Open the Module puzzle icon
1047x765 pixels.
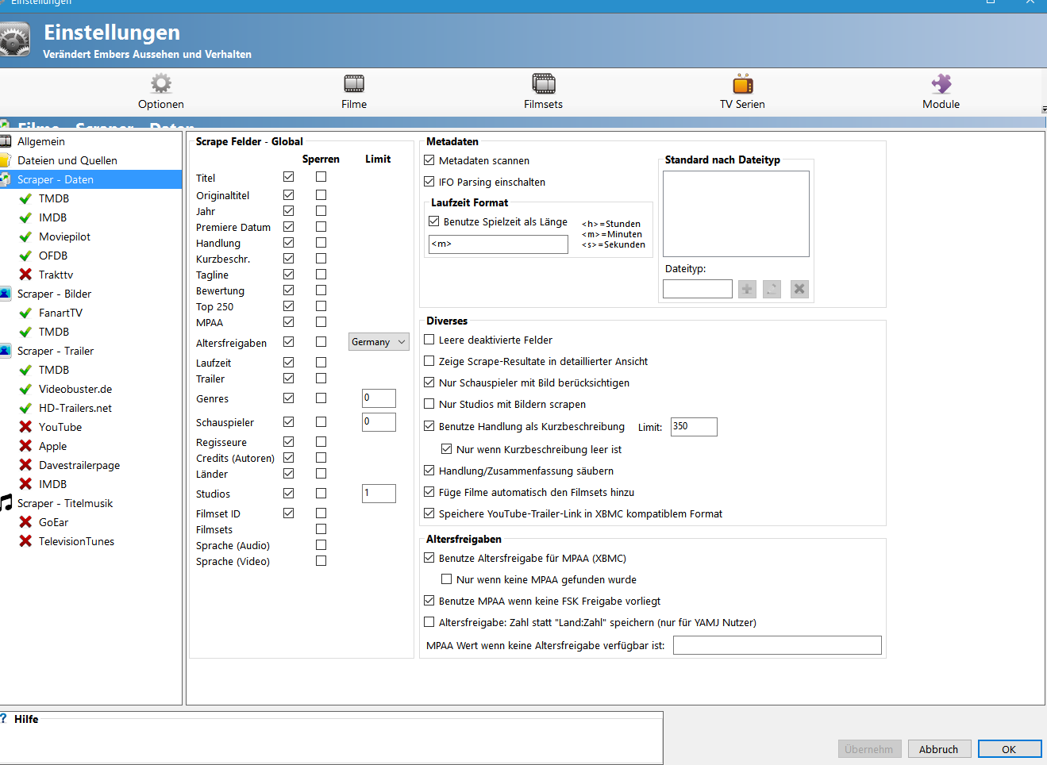pyautogui.click(x=941, y=83)
